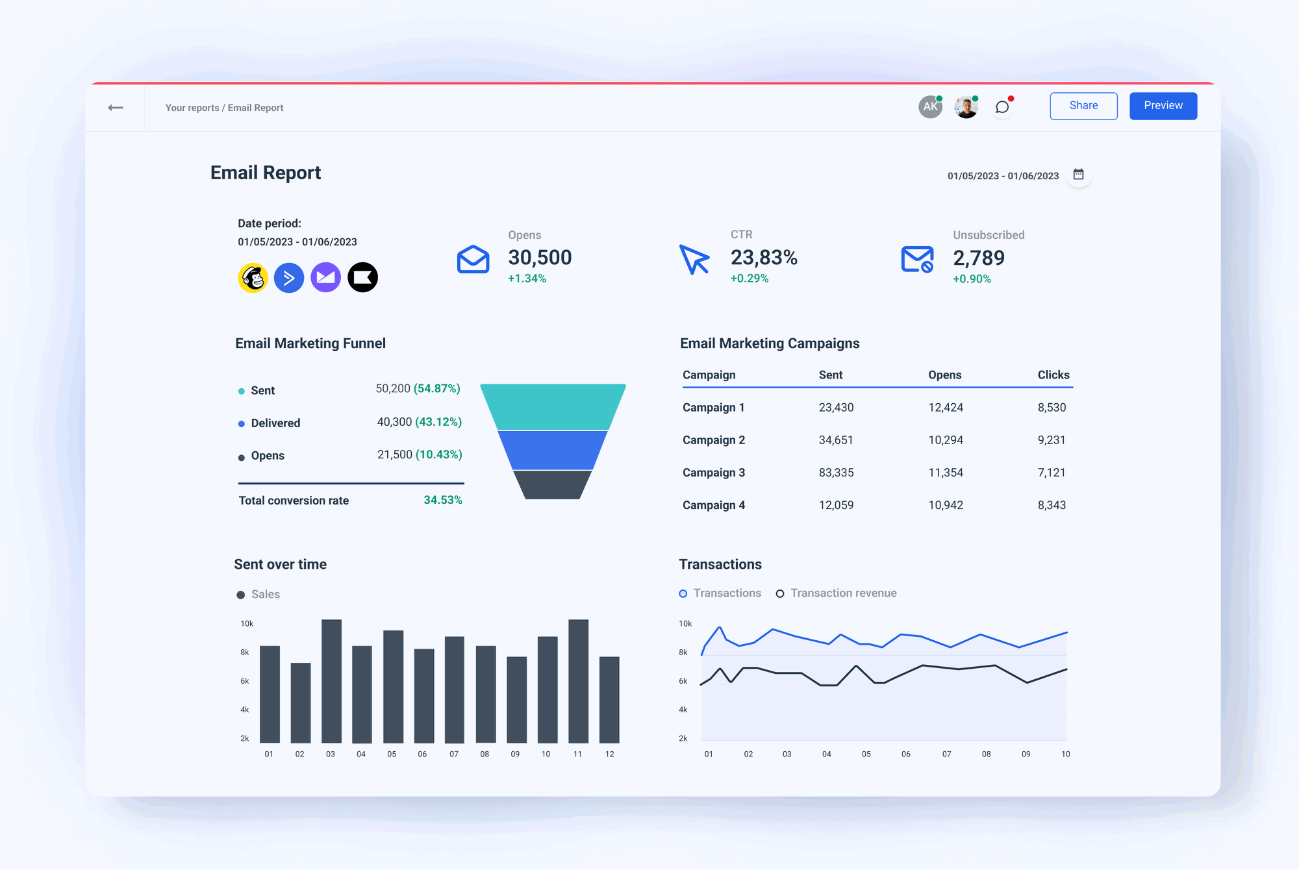Select the Transactions radio button
This screenshot has height=870, width=1299.
(683, 593)
